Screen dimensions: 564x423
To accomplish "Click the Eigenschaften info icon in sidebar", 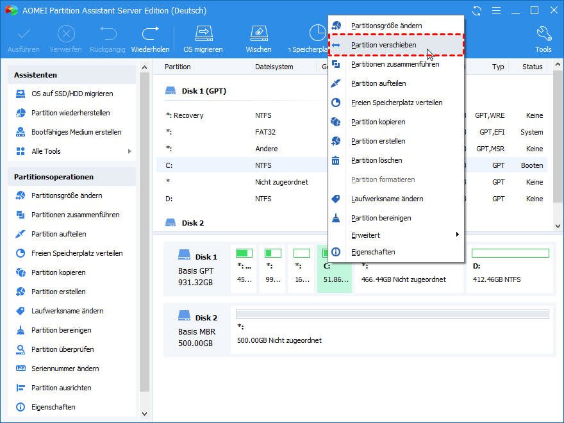I will tap(21, 407).
